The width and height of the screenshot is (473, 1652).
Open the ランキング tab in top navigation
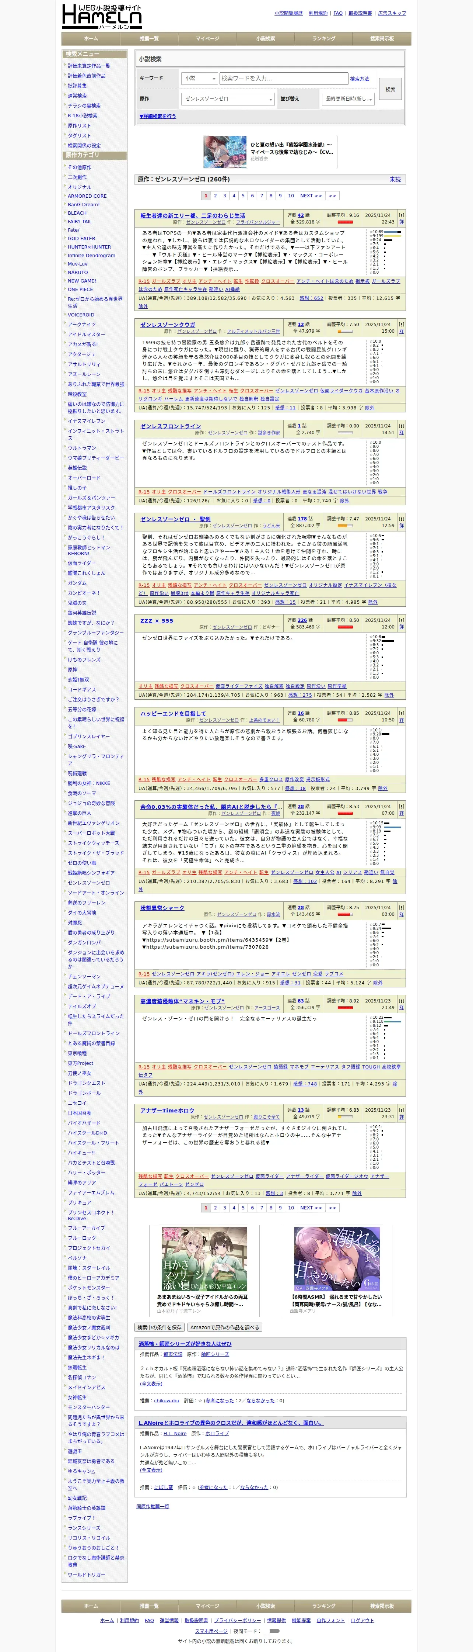(324, 38)
